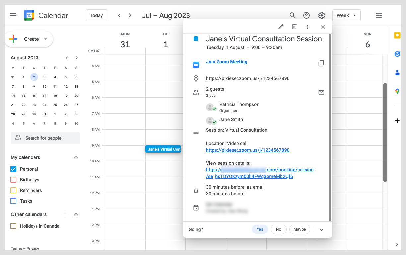Delete the event using the trash icon
Image resolution: width=406 pixels, height=255 pixels.
(x=294, y=27)
